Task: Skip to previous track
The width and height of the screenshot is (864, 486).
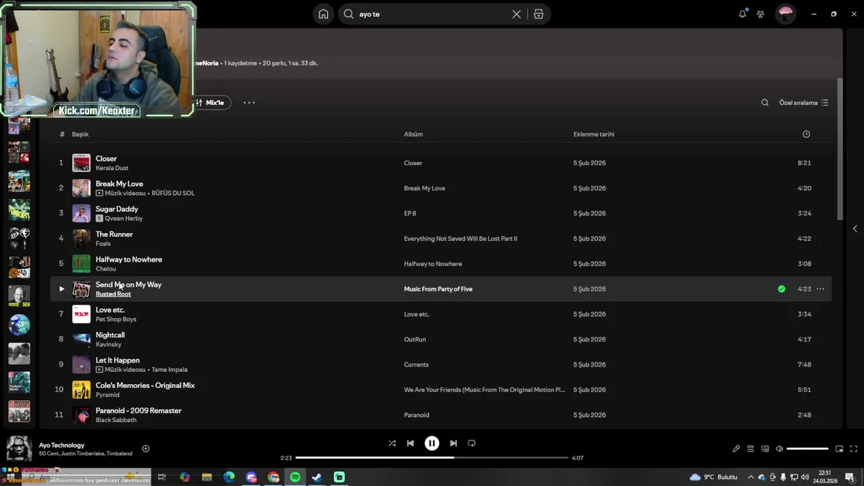Action: tap(410, 443)
